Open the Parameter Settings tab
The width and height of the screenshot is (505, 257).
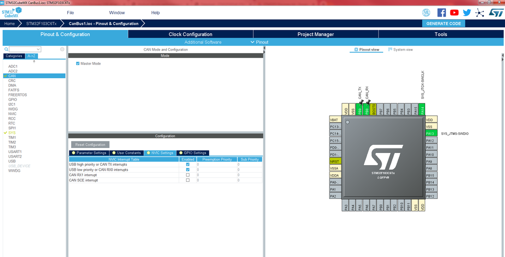[x=89, y=153]
